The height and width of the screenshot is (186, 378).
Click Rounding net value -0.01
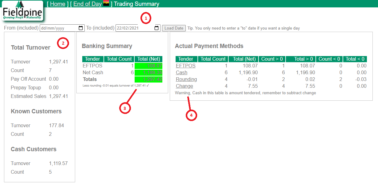pos(251,79)
